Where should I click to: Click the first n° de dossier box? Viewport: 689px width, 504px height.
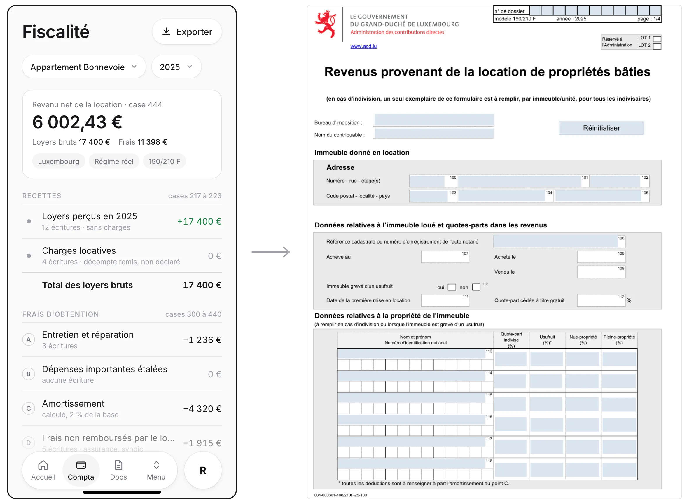coord(535,10)
